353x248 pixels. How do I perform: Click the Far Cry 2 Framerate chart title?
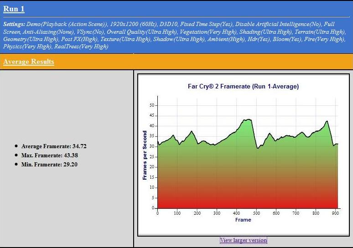click(243, 86)
